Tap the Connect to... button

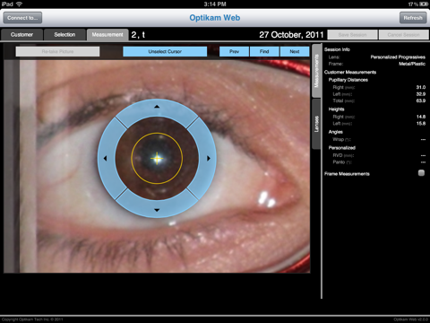[22, 18]
